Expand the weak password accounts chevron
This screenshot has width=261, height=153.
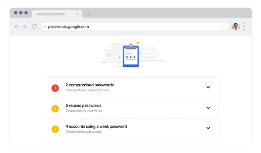click(x=208, y=128)
